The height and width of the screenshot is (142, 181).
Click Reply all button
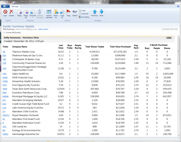(x=26, y=14)
